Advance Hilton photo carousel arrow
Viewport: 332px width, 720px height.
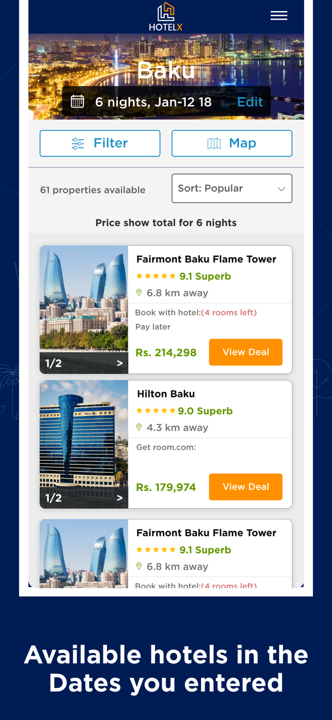(120, 497)
